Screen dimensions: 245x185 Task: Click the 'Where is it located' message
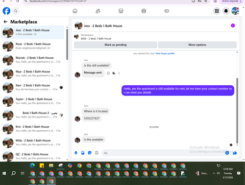[96, 111]
